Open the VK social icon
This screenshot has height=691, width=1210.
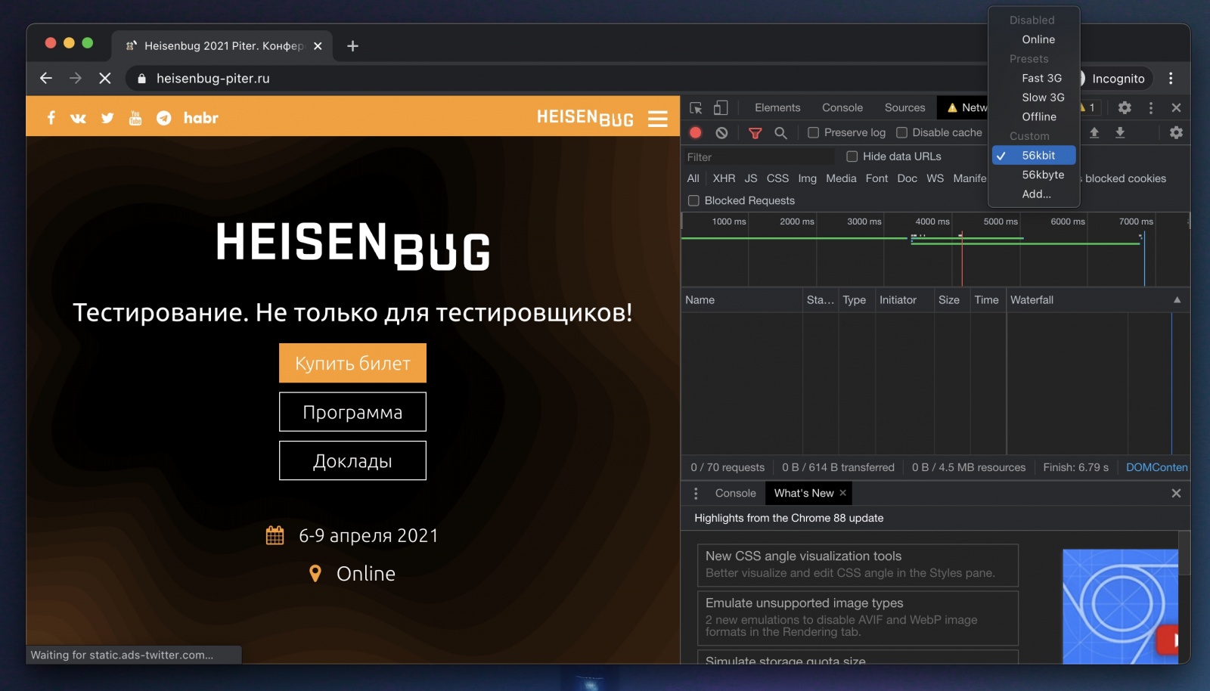point(78,118)
